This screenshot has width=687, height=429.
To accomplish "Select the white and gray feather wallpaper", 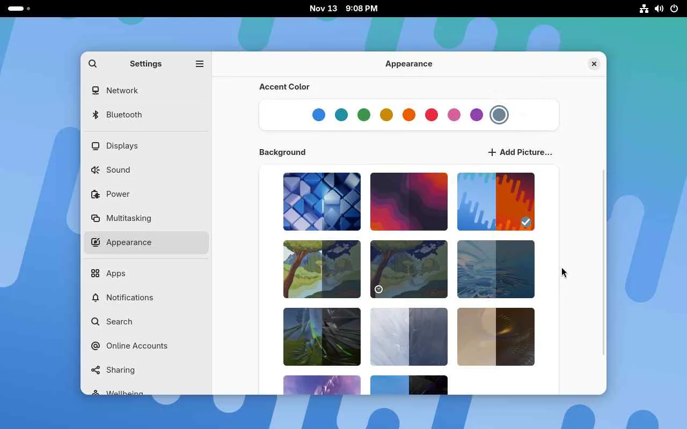I will coord(409,337).
